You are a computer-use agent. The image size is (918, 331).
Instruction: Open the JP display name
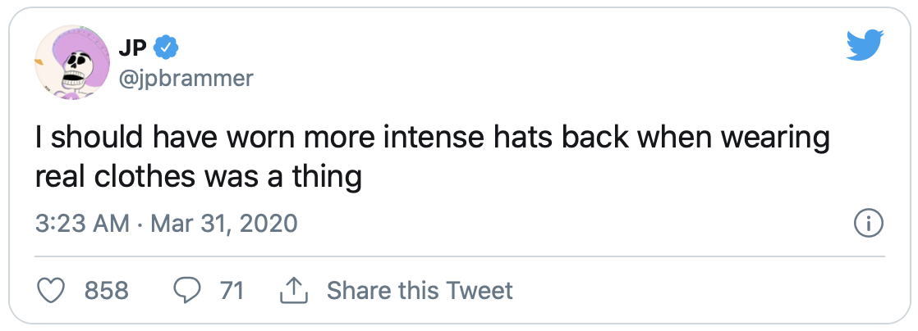pyautogui.click(x=132, y=48)
